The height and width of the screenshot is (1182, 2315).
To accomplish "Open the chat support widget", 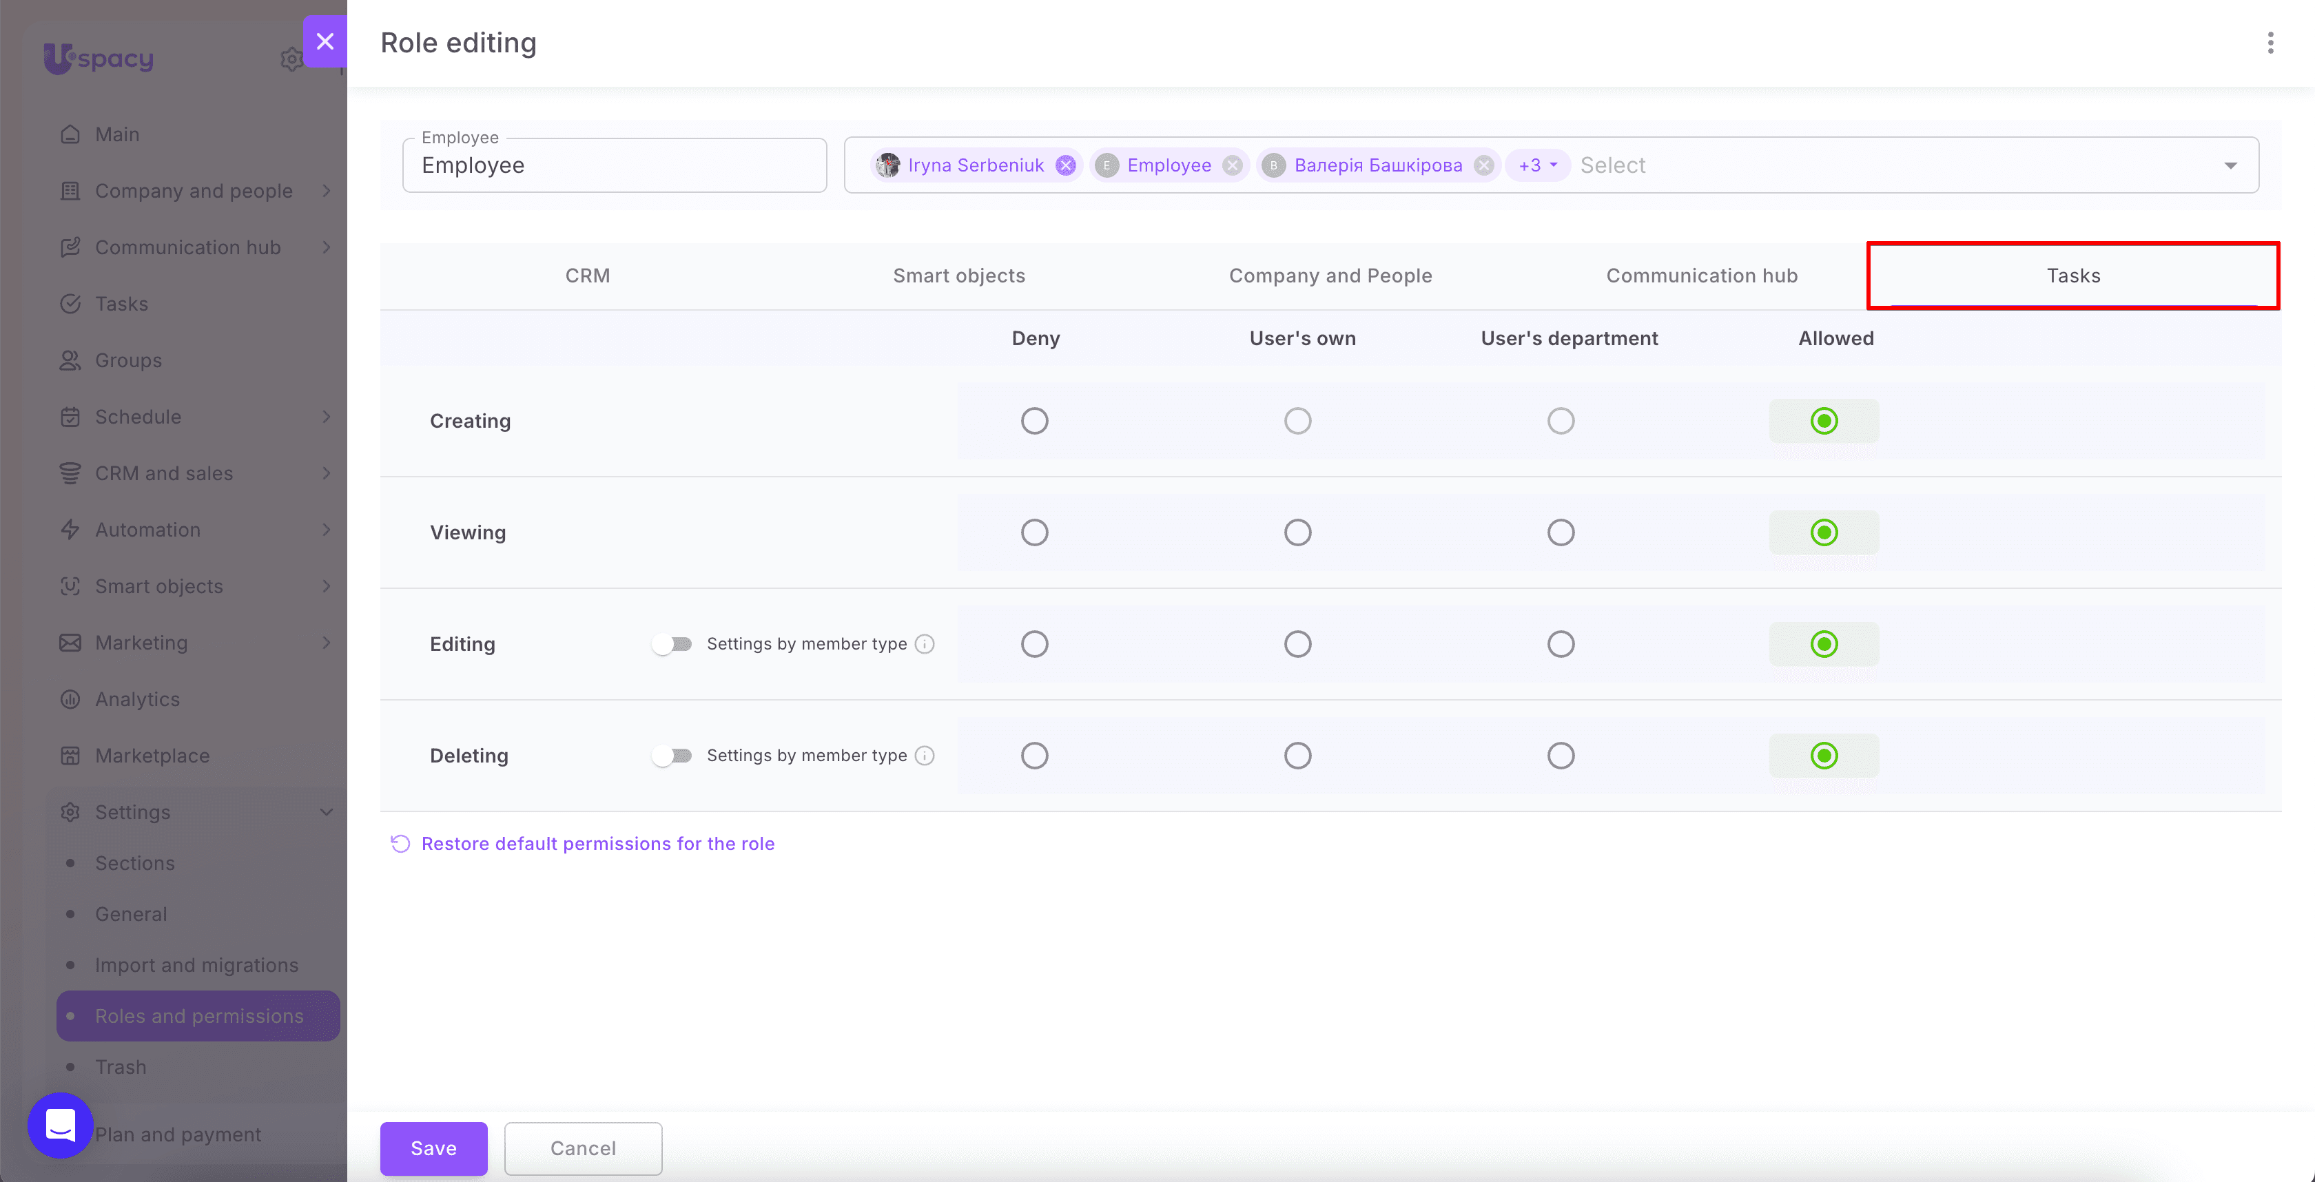I will (x=60, y=1125).
